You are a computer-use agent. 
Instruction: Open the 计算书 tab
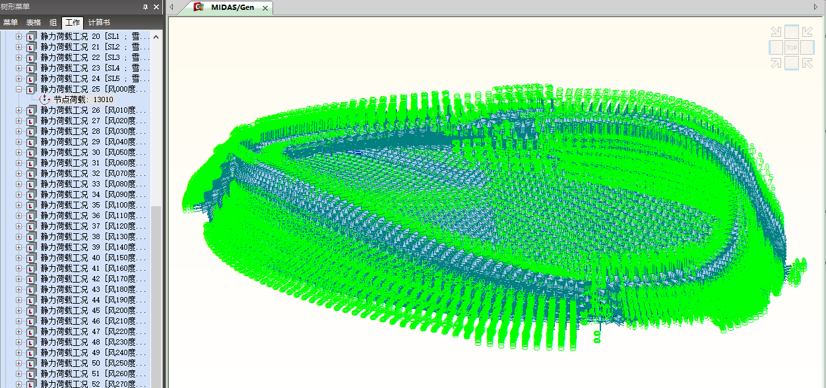pos(99,22)
